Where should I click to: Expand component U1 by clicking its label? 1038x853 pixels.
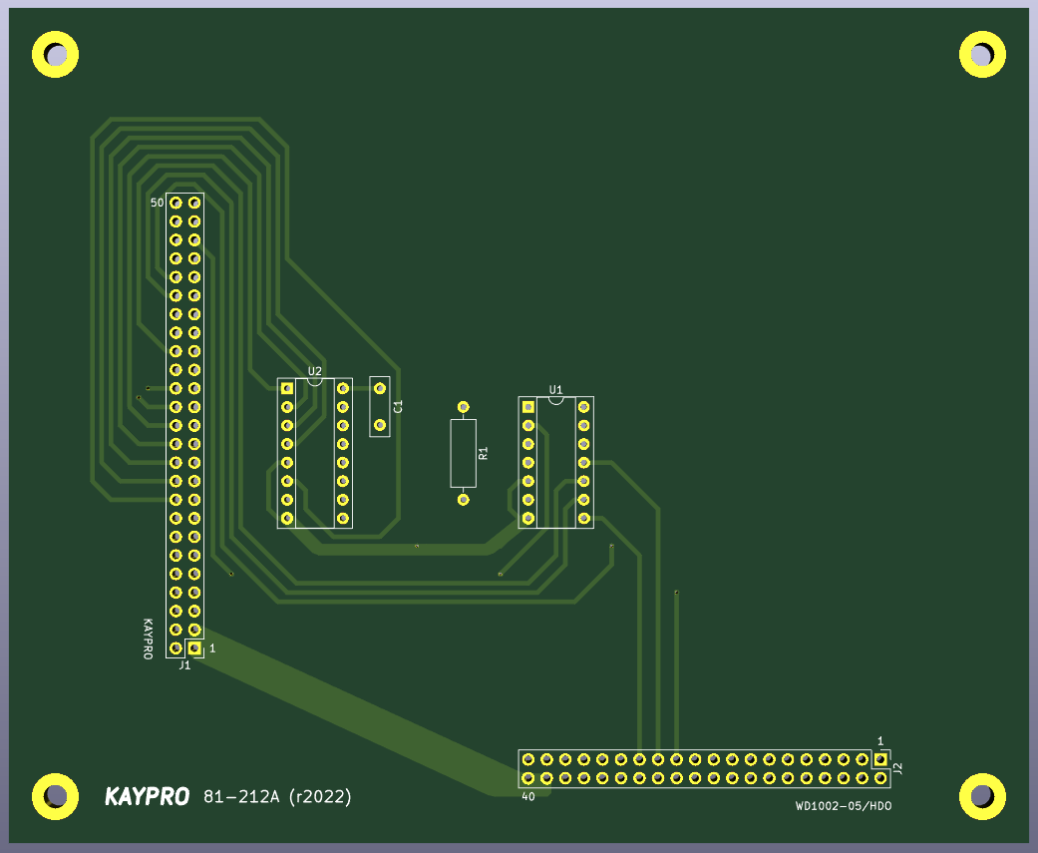point(555,391)
